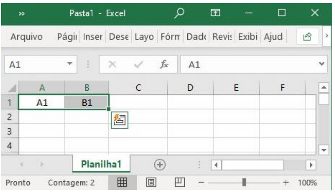The height and width of the screenshot is (193, 335).
Task: Click the Quick Analysis icon below selection
Action: (120, 120)
